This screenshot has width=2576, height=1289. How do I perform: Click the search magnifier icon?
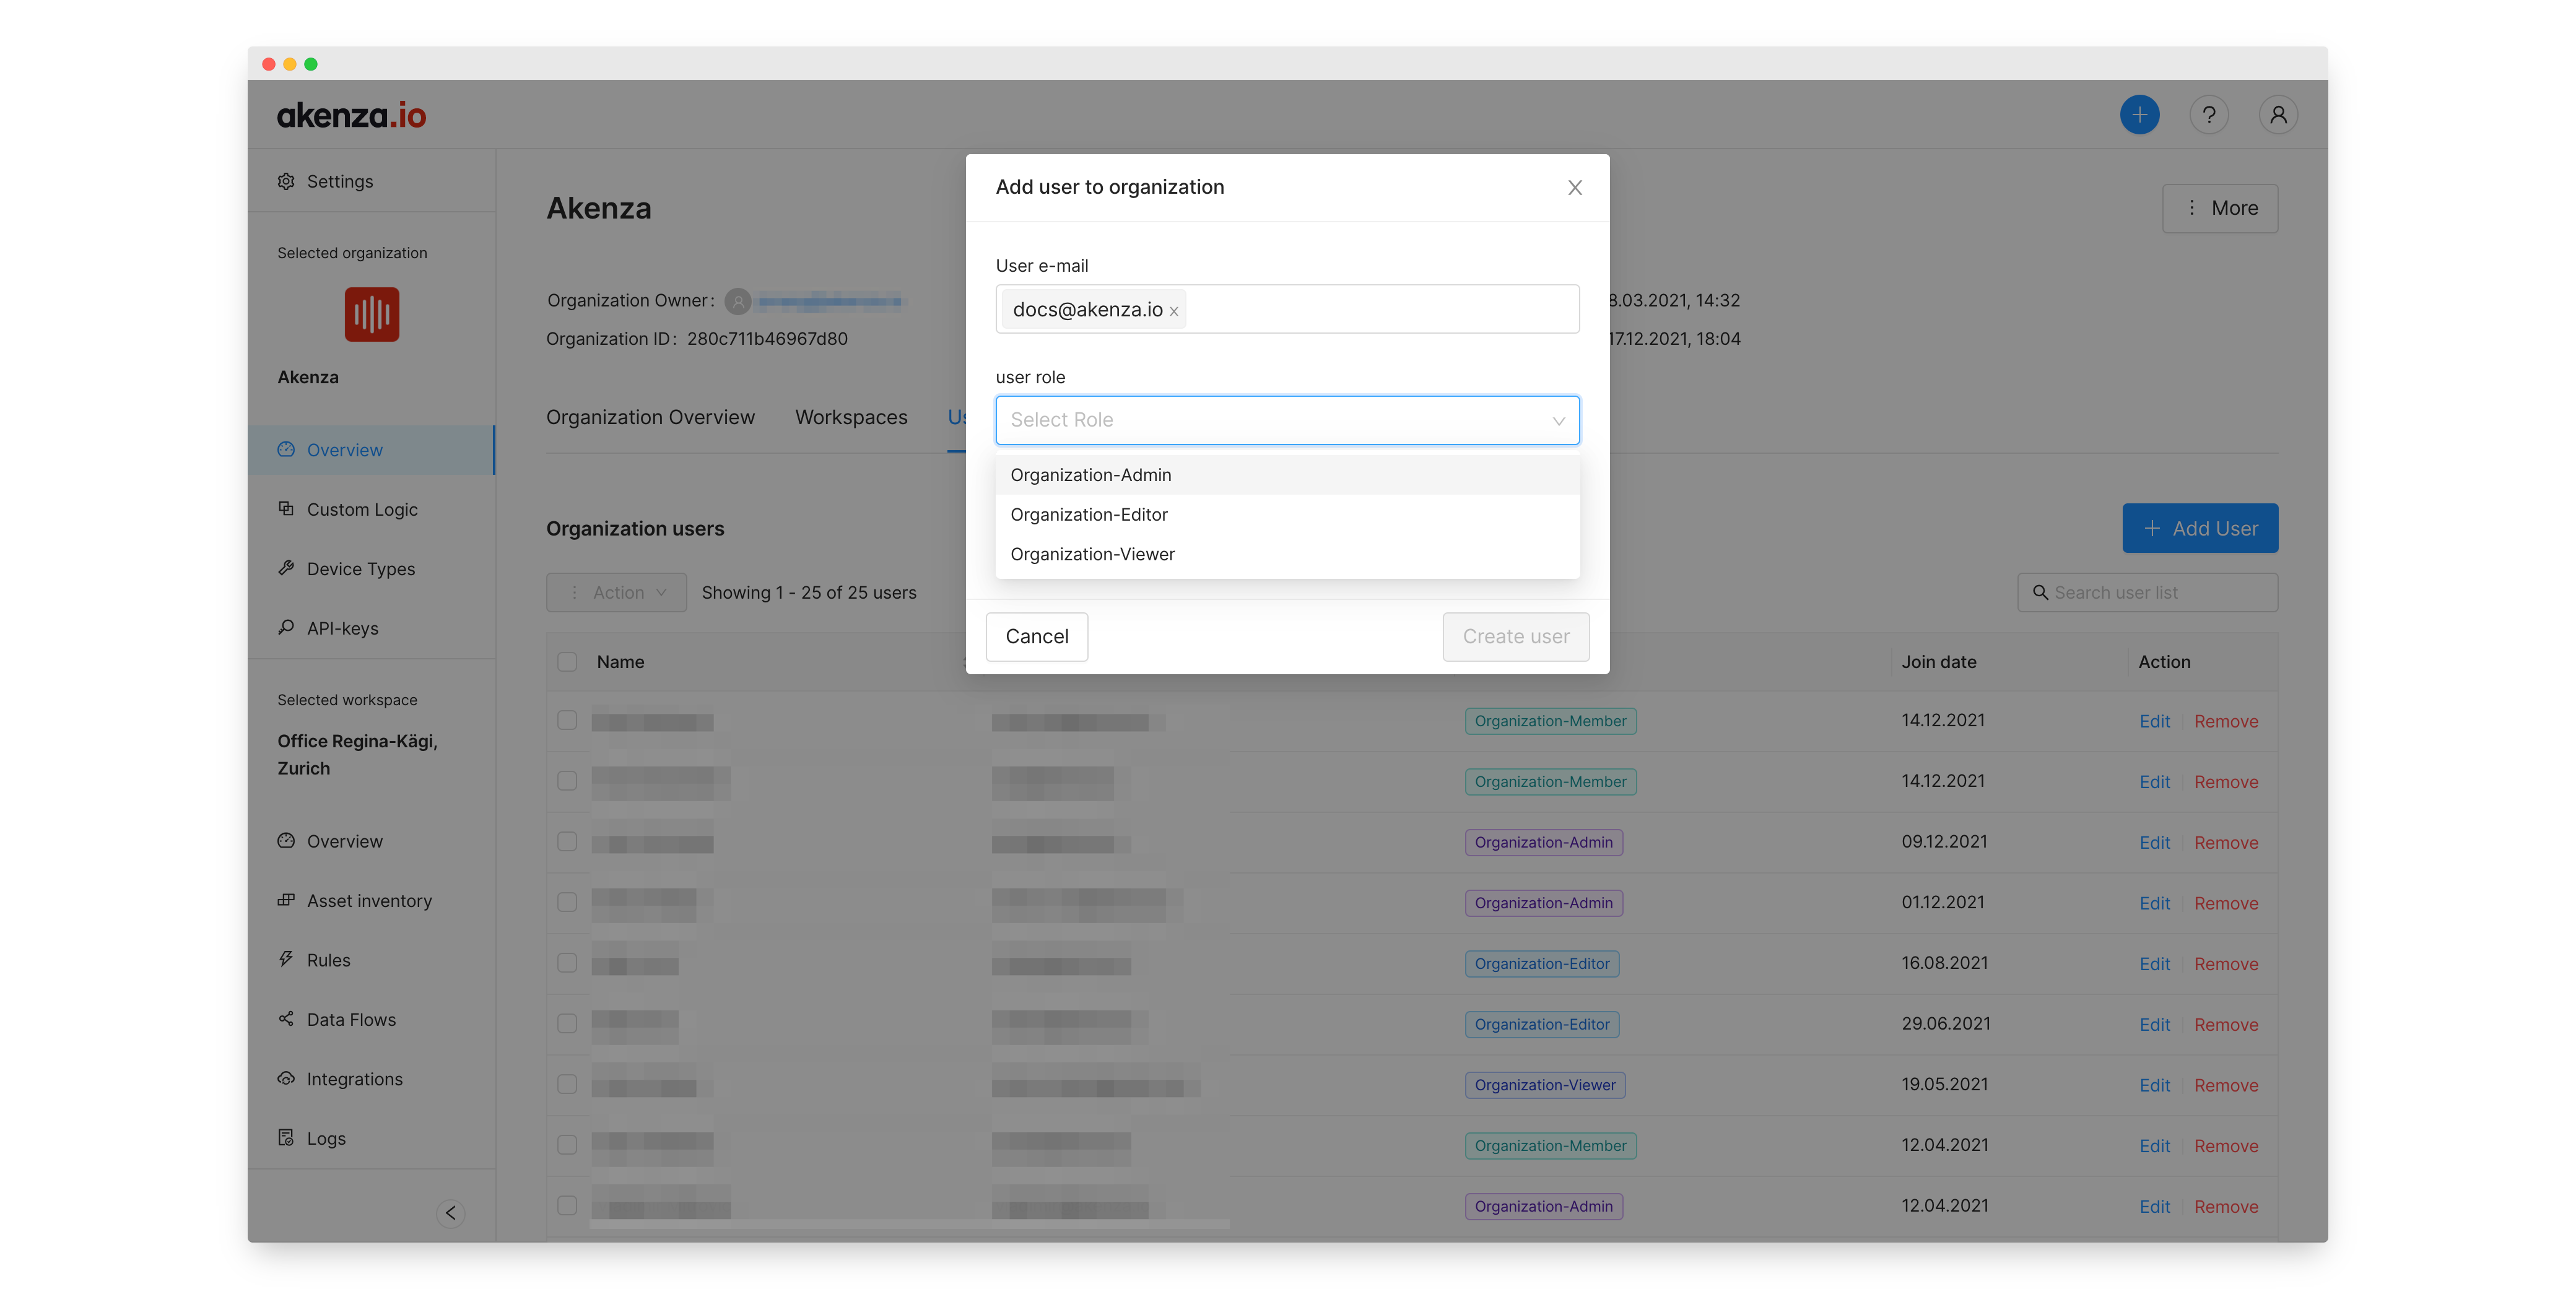point(2040,593)
